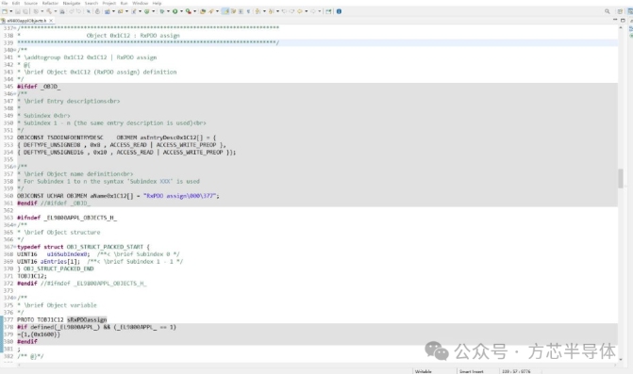The height and width of the screenshot is (374, 633).
Task: Click the new source folder icon
Action: (121, 11)
